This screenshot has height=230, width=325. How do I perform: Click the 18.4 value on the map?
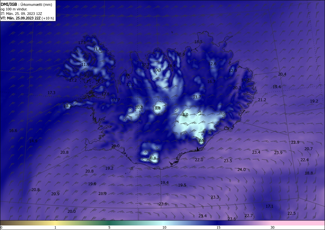pyautogui.click(x=171, y=66)
